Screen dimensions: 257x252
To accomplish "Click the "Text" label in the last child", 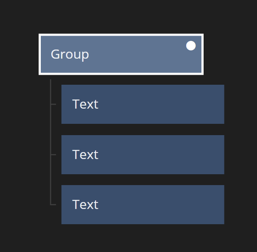I will (85, 205).
